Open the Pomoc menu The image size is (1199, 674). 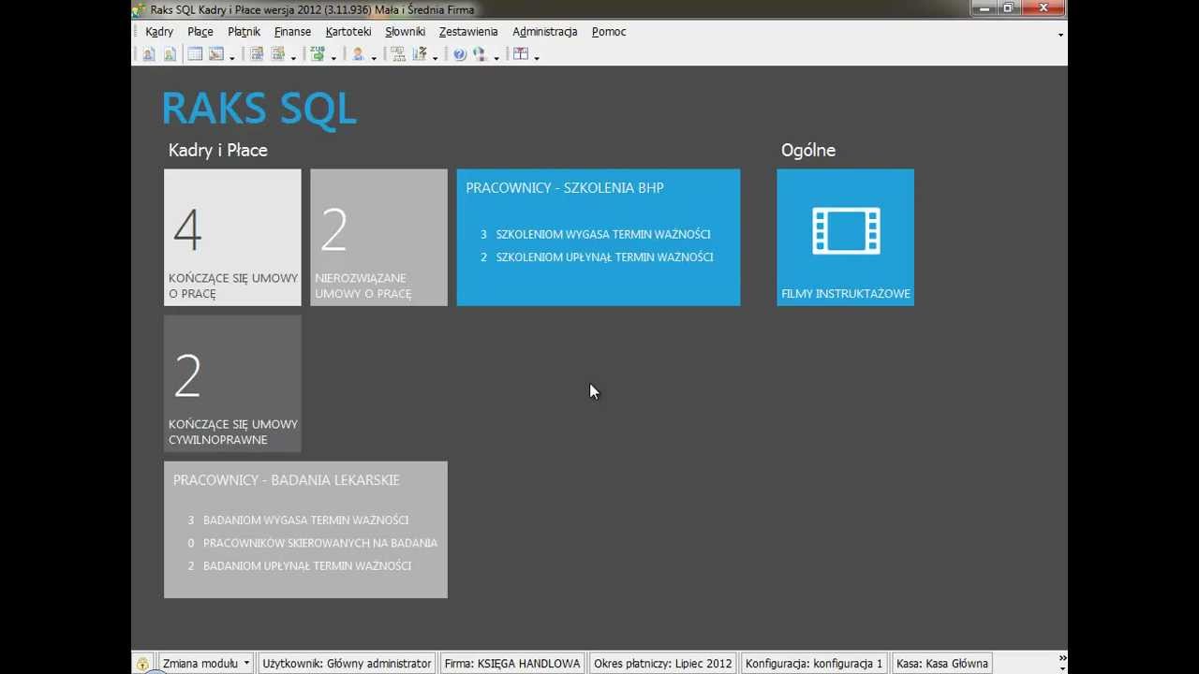(609, 32)
